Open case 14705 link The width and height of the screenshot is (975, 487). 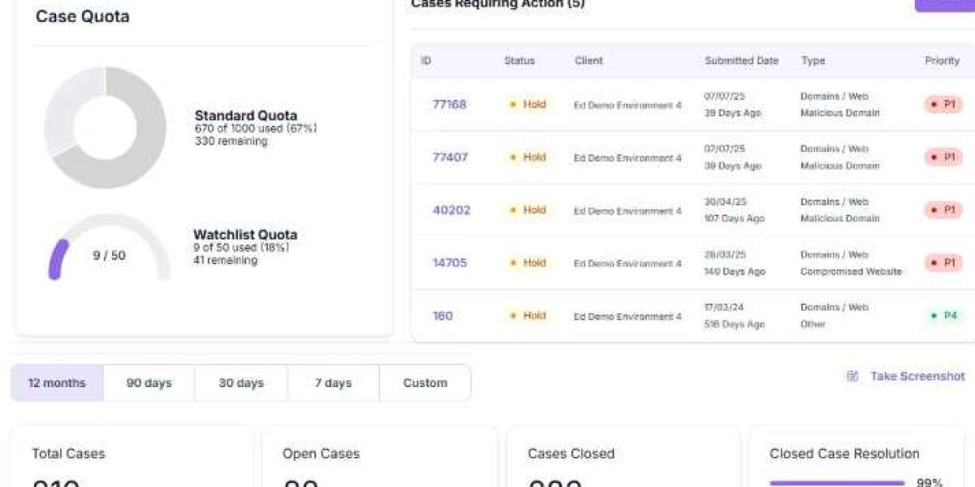tap(449, 263)
